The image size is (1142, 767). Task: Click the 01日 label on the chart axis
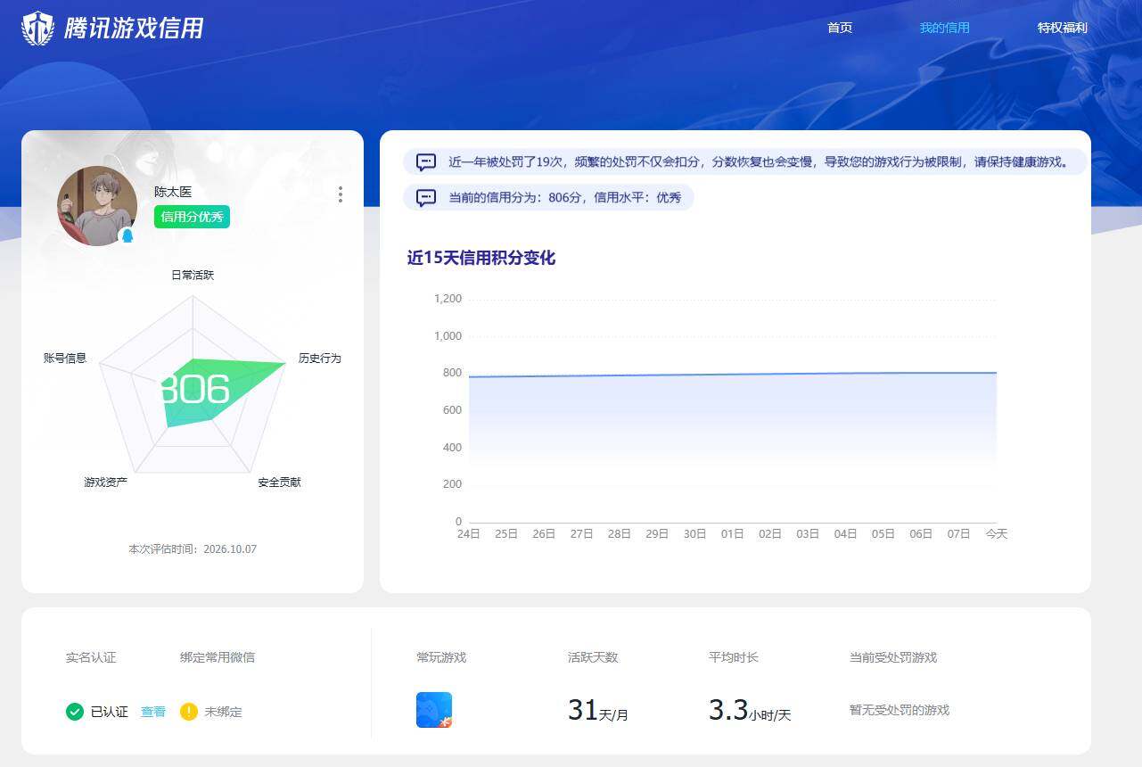(x=733, y=533)
